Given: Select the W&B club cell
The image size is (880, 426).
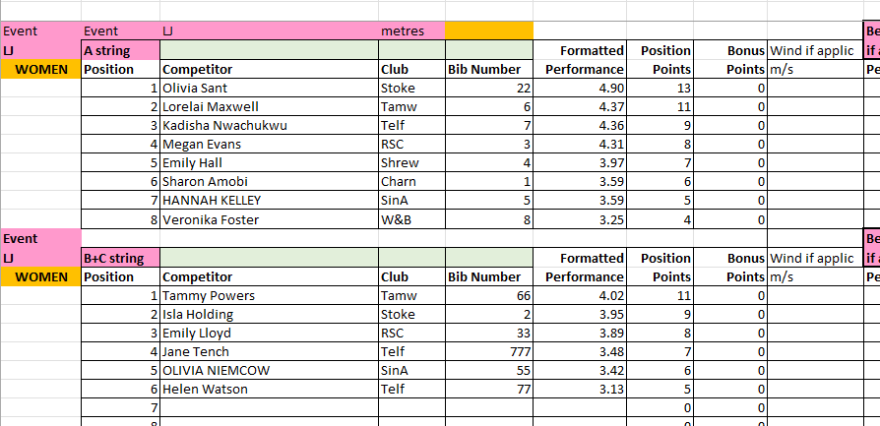Looking at the screenshot, I should click(410, 218).
